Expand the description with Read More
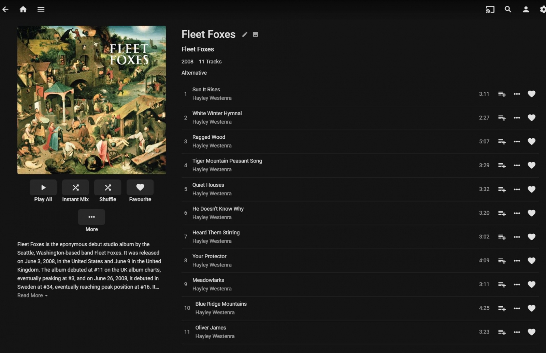 pyautogui.click(x=32, y=295)
